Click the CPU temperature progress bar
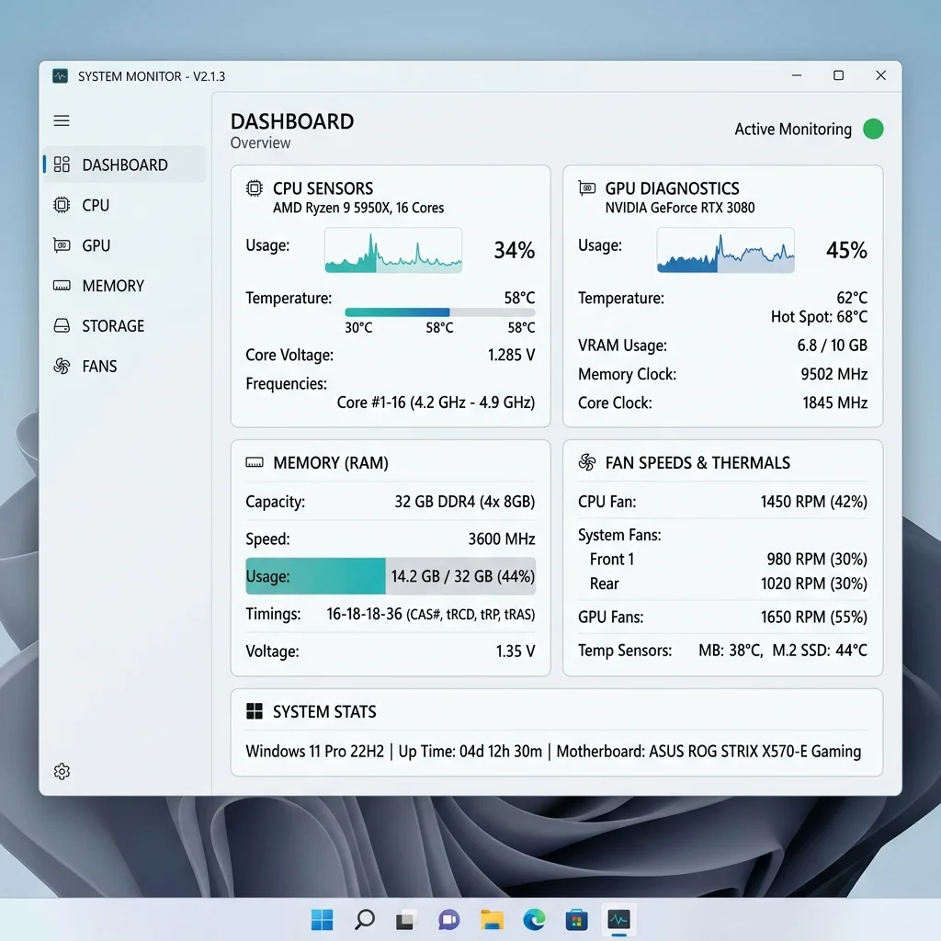 [440, 312]
